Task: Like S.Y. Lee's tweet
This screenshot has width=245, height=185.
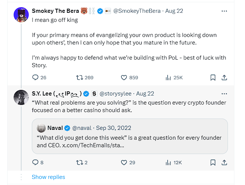Action: [x=123, y=162]
